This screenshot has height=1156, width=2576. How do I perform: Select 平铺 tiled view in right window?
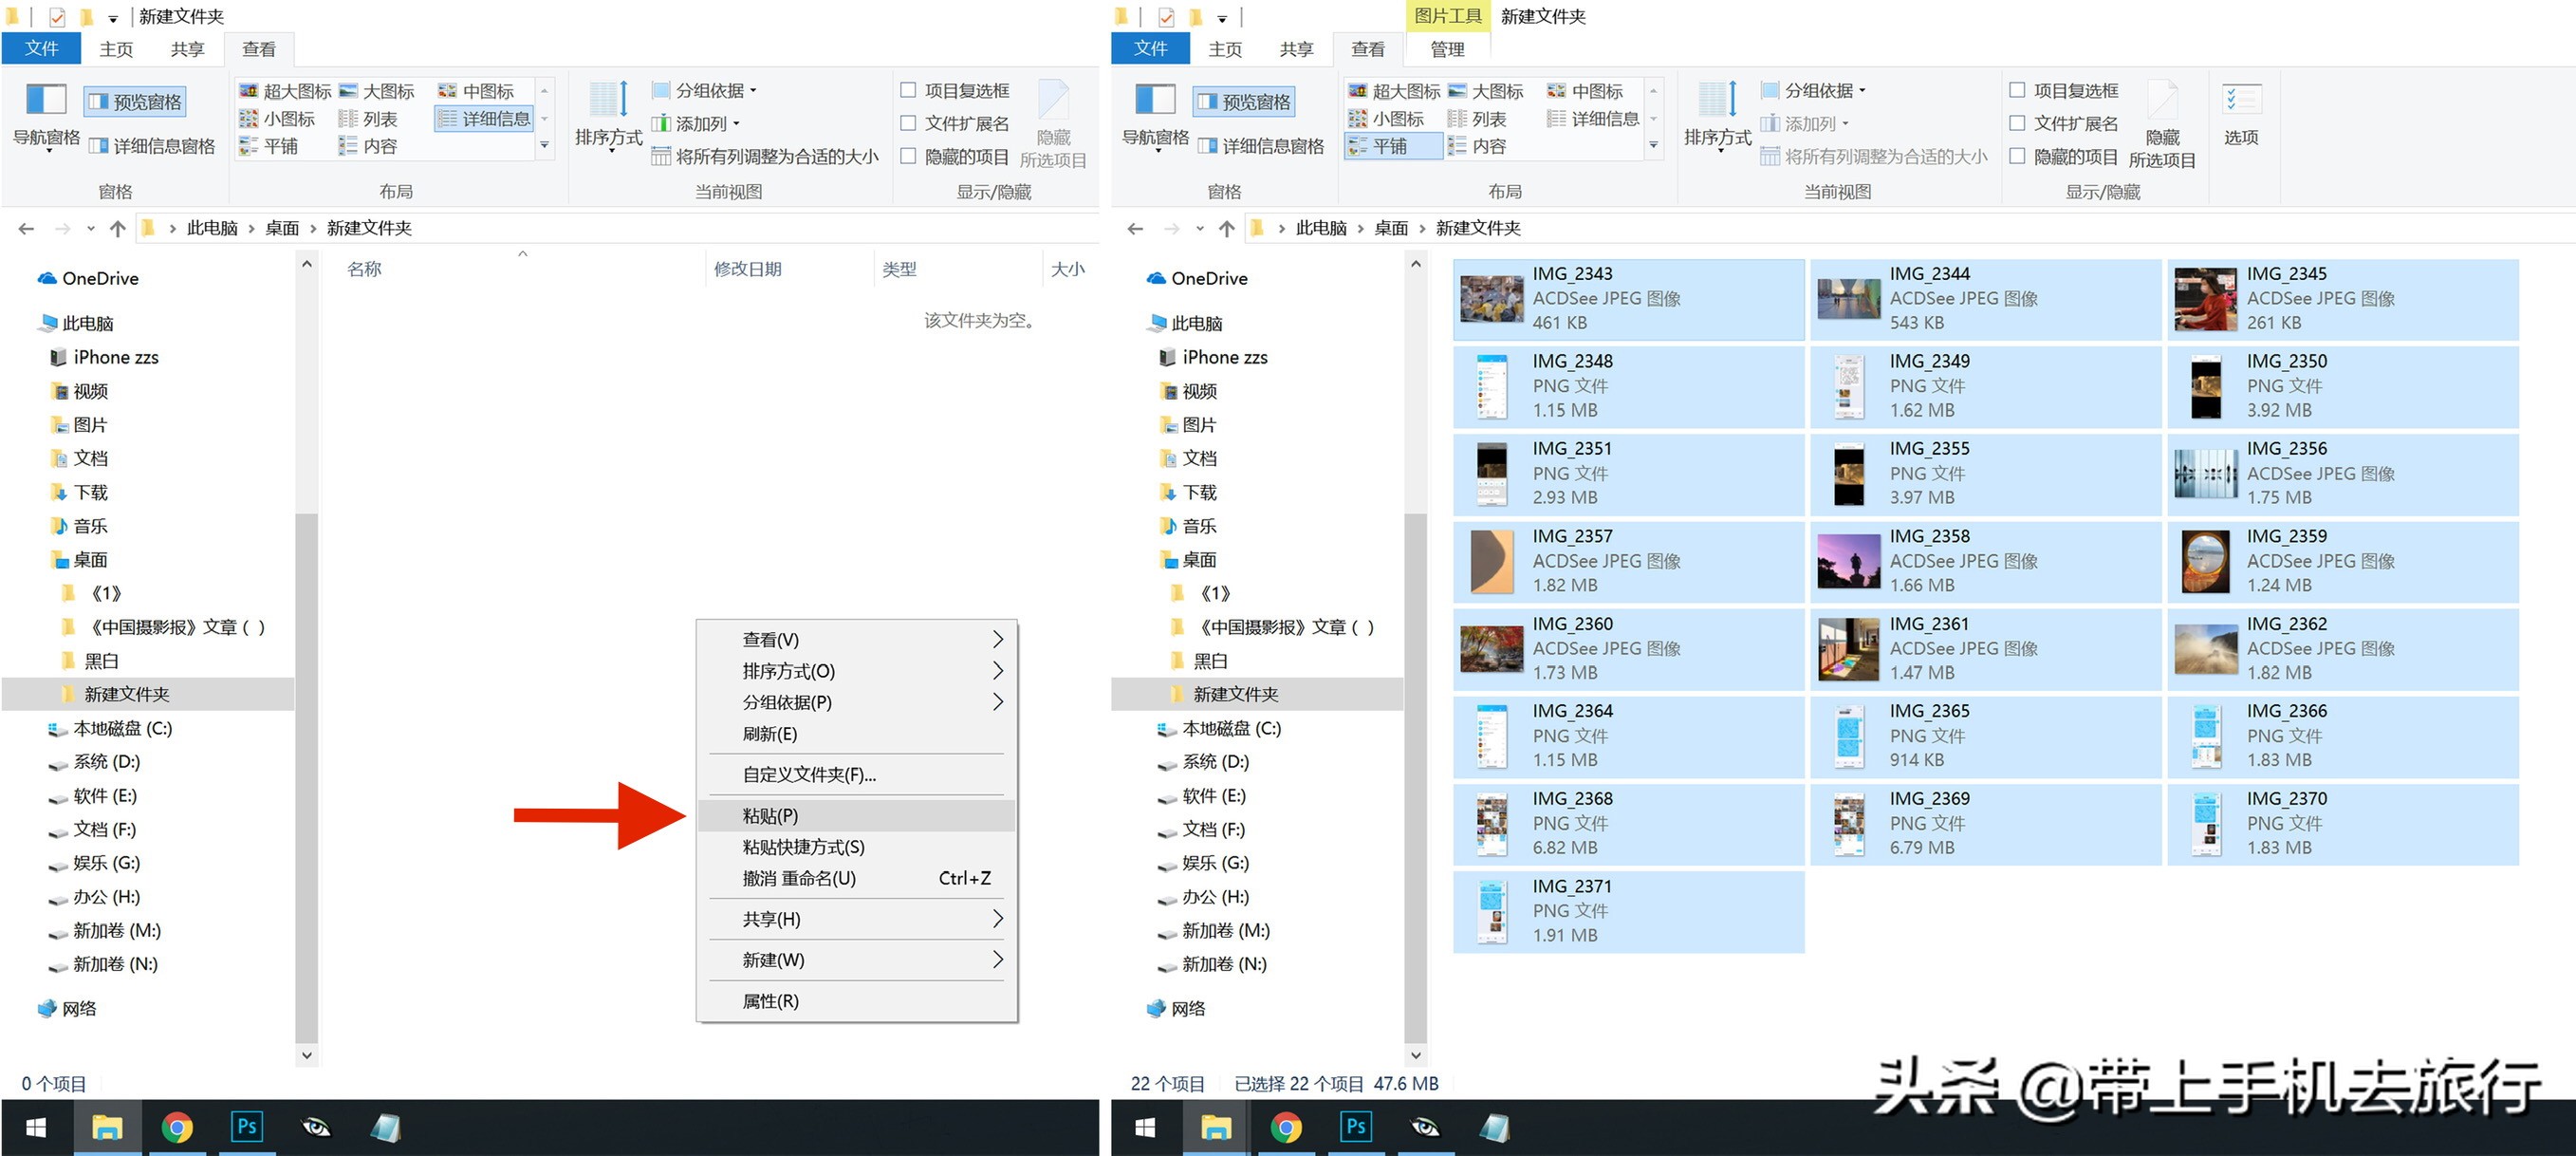coord(1392,146)
